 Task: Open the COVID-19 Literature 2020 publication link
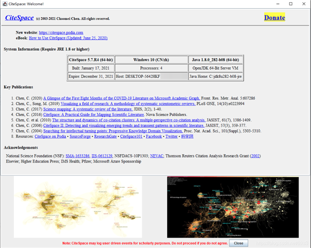(122, 98)
